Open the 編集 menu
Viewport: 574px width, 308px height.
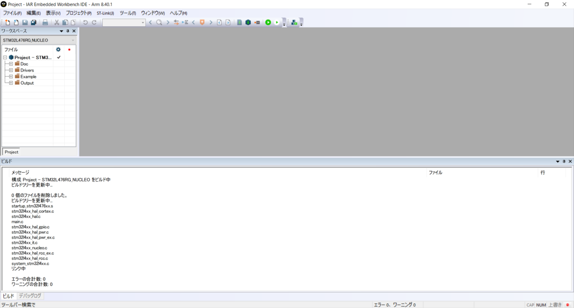[33, 13]
